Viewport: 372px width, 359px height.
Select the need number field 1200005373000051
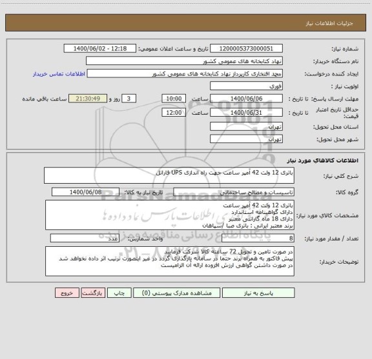pyautogui.click(x=246, y=48)
